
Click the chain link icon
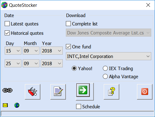click(x=7, y=90)
